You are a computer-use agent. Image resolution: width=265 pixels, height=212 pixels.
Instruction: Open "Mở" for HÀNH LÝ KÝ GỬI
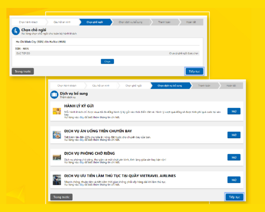pyautogui.click(x=234, y=111)
